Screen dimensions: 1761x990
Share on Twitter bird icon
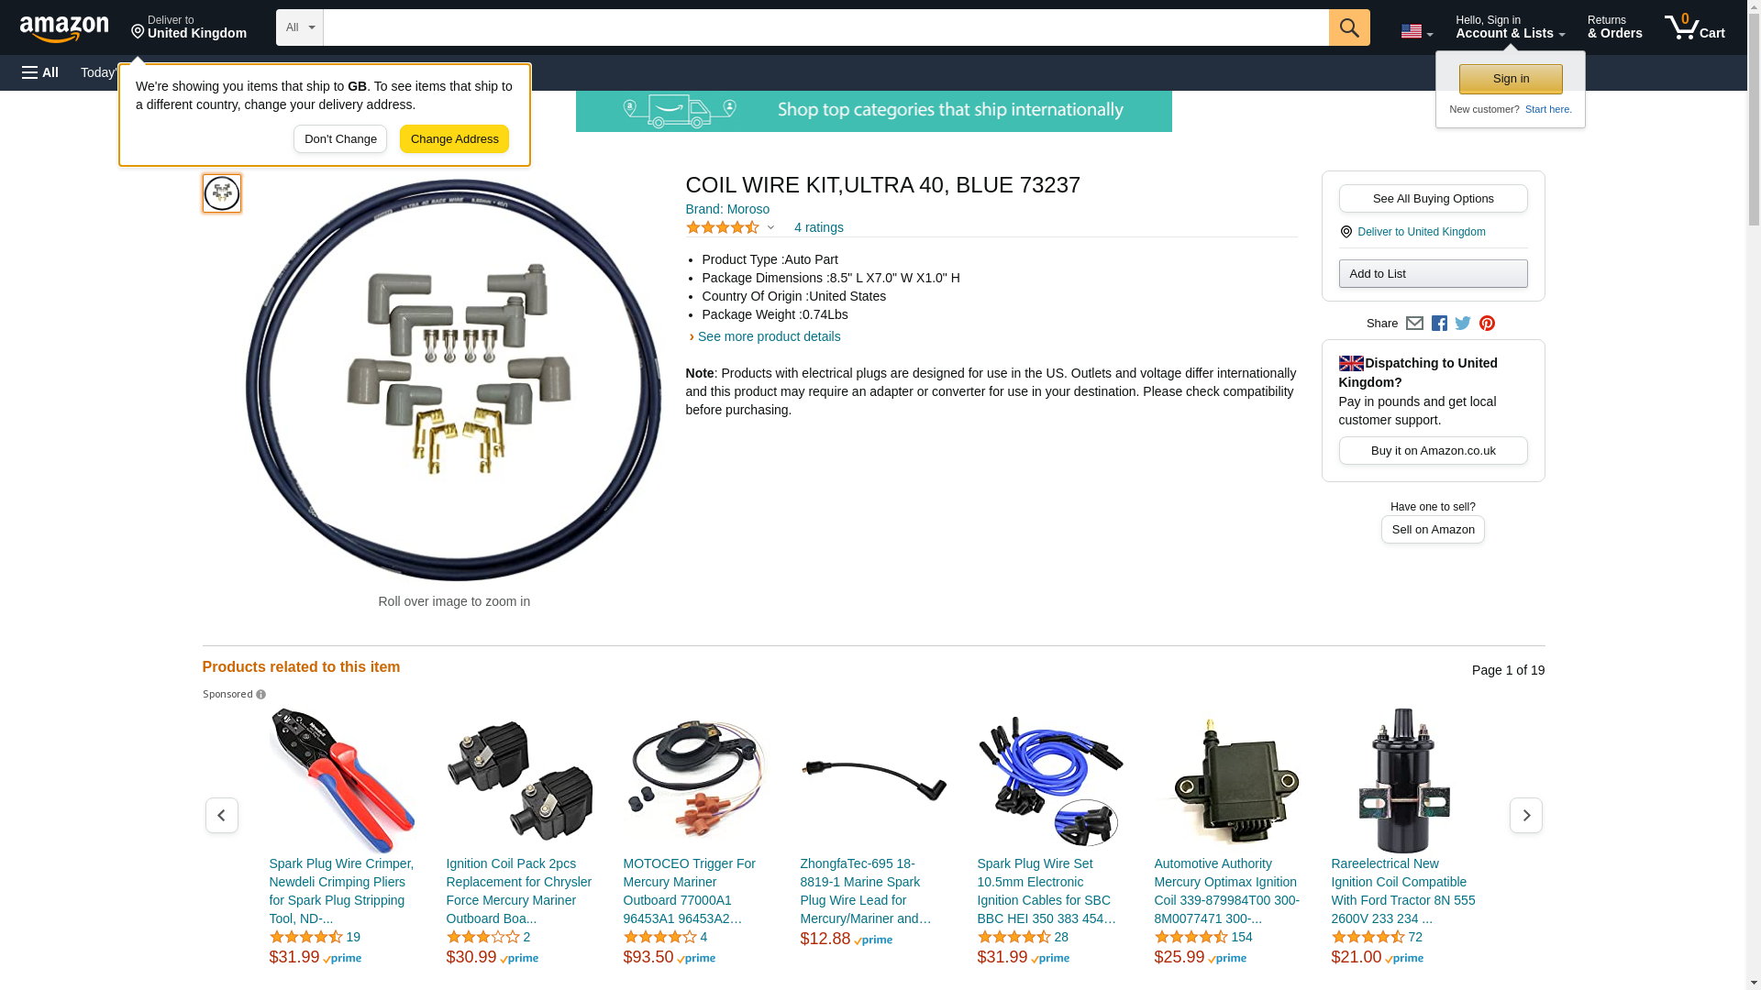click(x=1463, y=324)
